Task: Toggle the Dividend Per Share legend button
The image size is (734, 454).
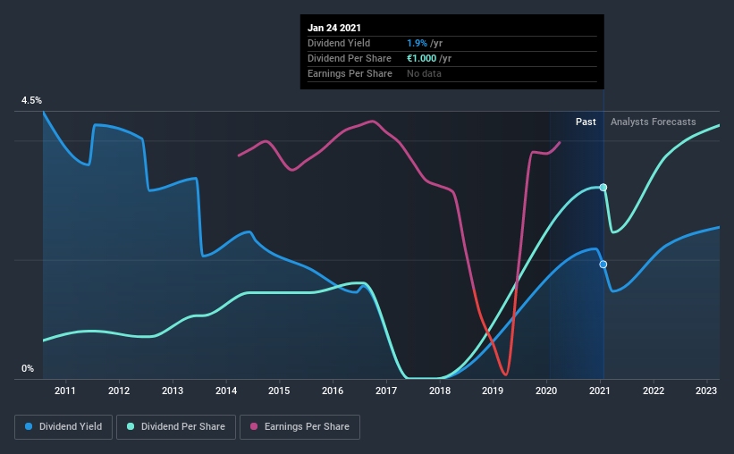Action: (x=176, y=427)
